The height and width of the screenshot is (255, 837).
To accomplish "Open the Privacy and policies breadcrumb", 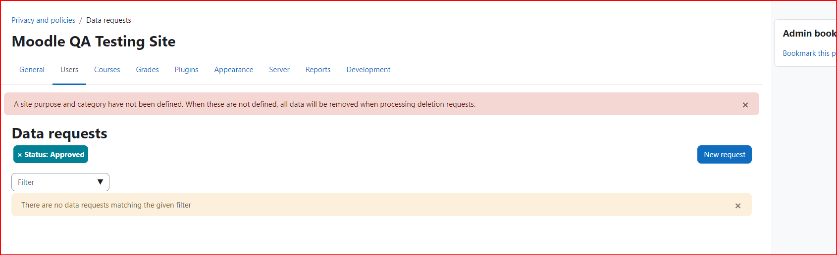I will pos(44,20).
